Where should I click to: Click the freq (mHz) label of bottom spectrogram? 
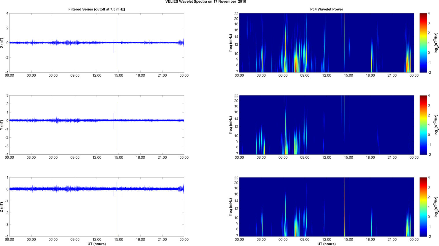(231, 207)
